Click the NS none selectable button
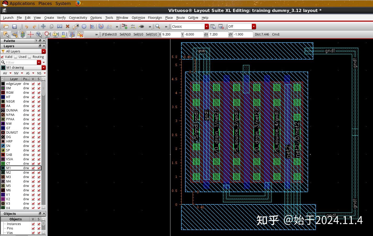Image resolution: width=373 pixels, height=236 pixels. pos(39,73)
